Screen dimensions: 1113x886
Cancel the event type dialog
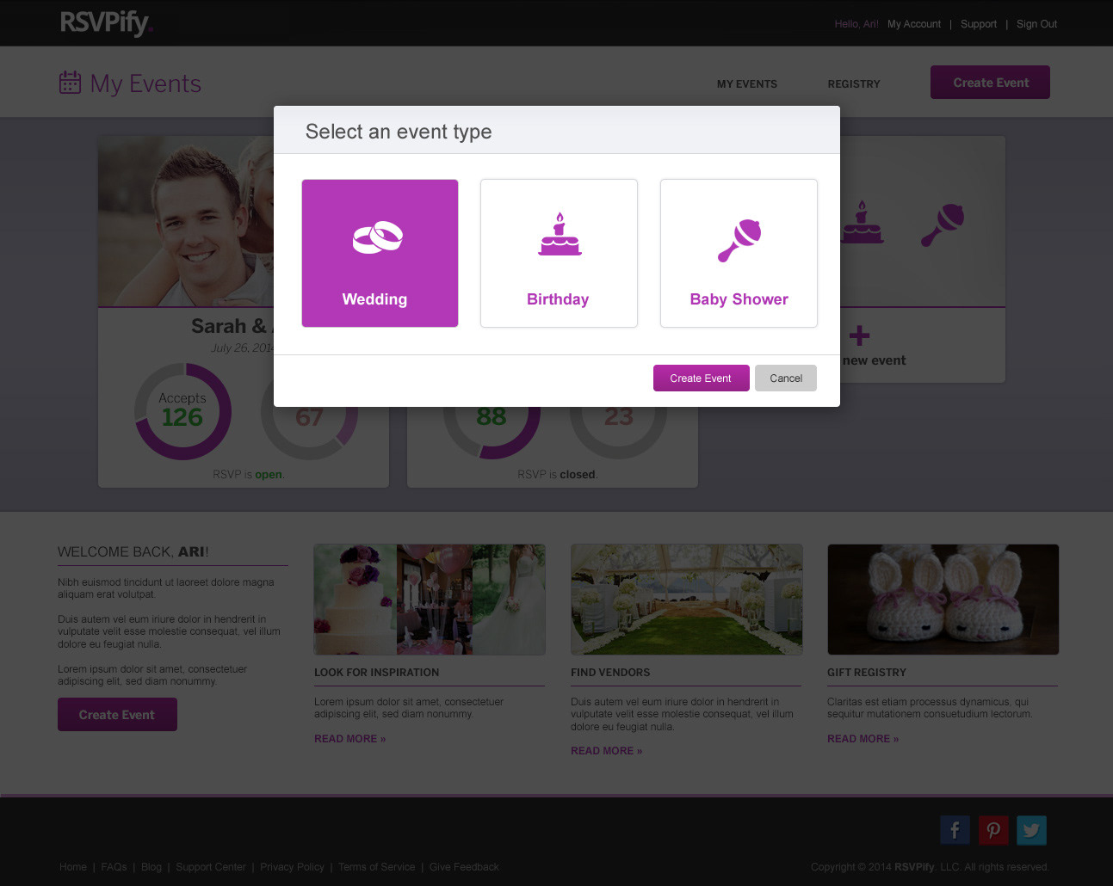point(786,378)
